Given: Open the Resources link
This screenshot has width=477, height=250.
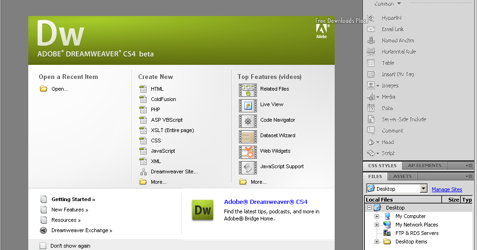Looking at the screenshot, I should [x=66, y=220].
